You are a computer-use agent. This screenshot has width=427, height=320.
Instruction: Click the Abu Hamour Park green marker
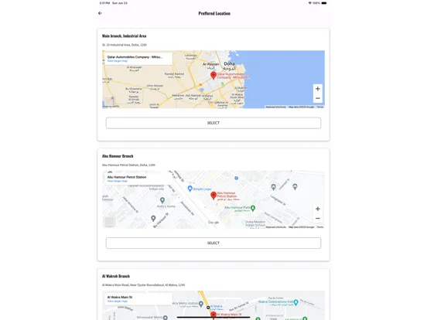pos(253,208)
